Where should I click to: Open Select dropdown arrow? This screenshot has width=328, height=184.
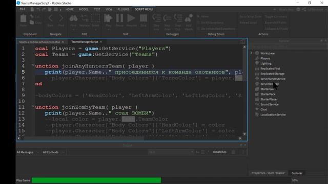[x=95, y=30]
